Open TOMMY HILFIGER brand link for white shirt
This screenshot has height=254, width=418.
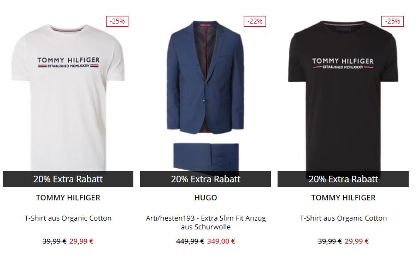point(68,198)
